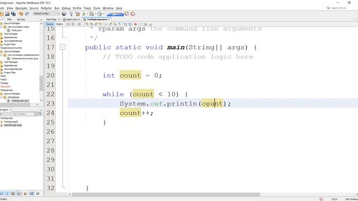Image resolution: width=358 pixels, height=201 pixels.
Task: Open the Profile Project dropdown arrow
Action: 103,14
